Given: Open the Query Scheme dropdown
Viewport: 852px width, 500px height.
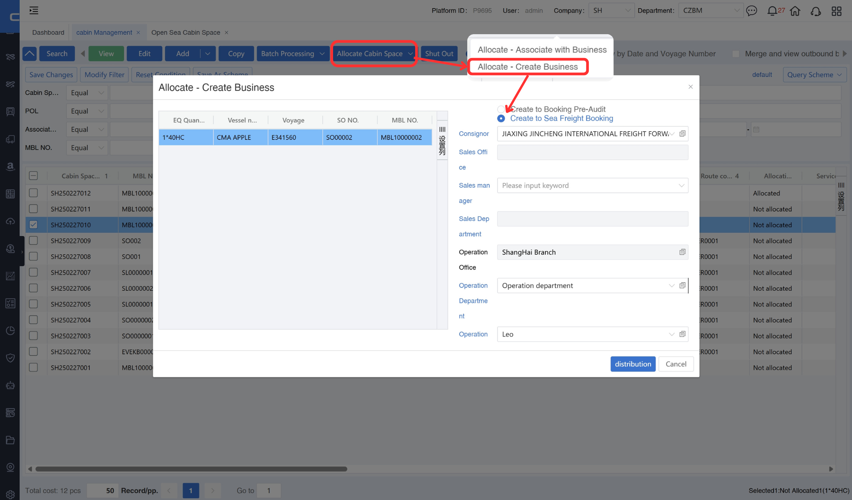Looking at the screenshot, I should pos(814,75).
